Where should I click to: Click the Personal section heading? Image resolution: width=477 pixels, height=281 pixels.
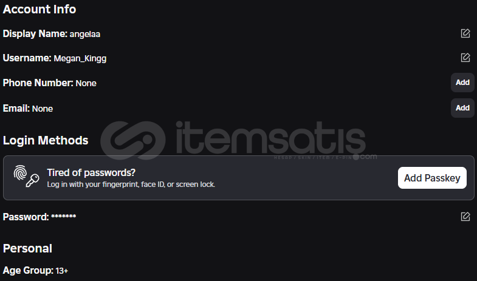pyautogui.click(x=27, y=248)
